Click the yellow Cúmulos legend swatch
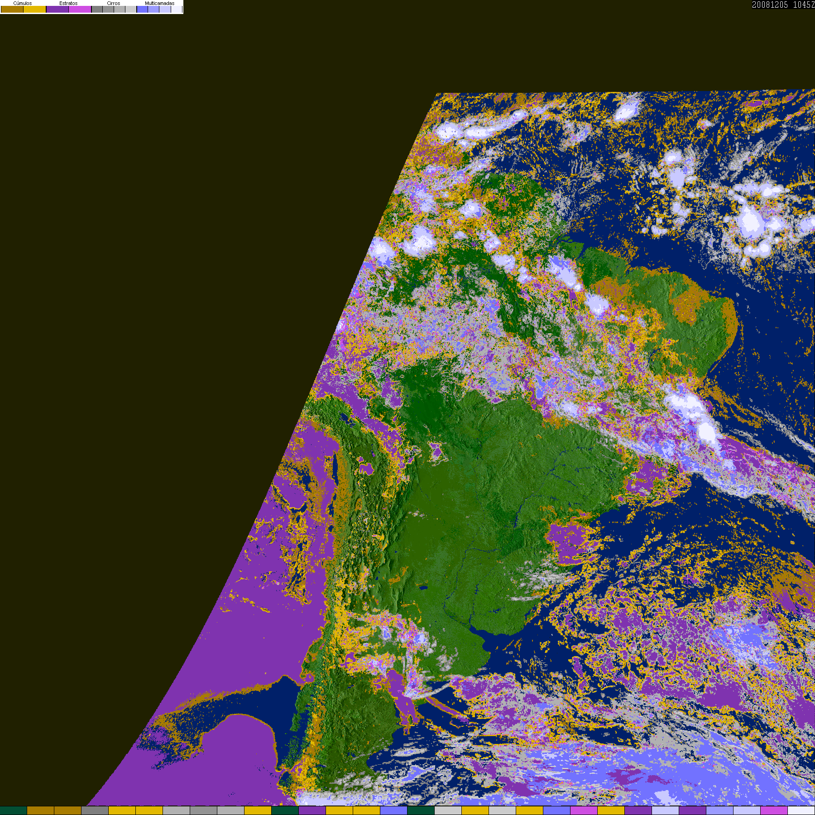This screenshot has height=815, width=815. click(35, 9)
